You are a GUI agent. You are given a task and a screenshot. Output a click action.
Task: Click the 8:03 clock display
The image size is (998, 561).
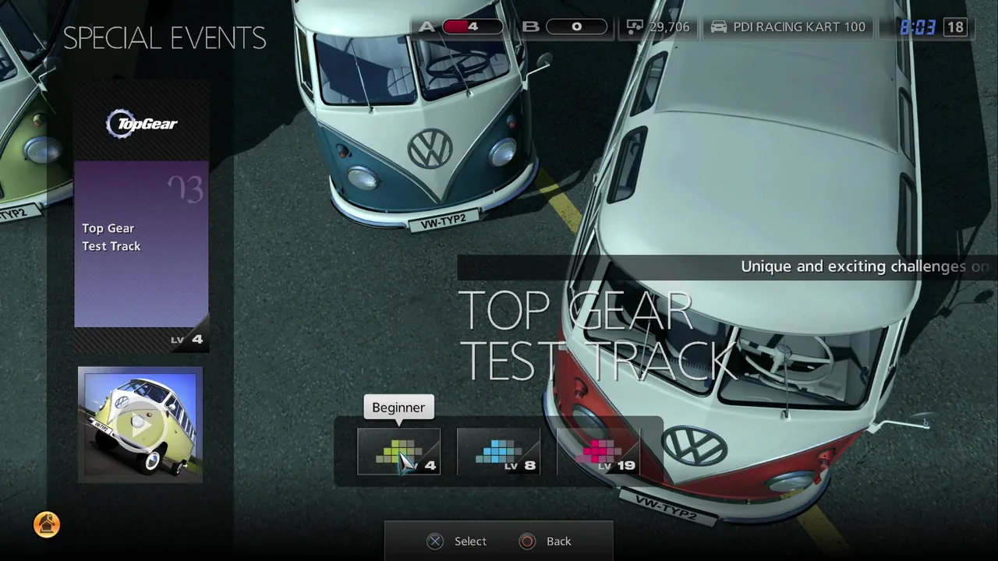tap(918, 27)
